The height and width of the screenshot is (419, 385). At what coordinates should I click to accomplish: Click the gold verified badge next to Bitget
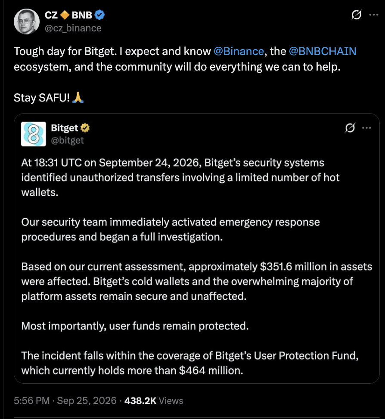[85, 128]
